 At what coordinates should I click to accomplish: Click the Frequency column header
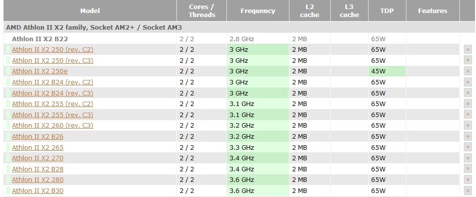[258, 11]
